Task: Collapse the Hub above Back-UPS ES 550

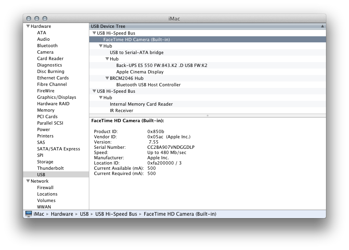Action: pos(107,59)
